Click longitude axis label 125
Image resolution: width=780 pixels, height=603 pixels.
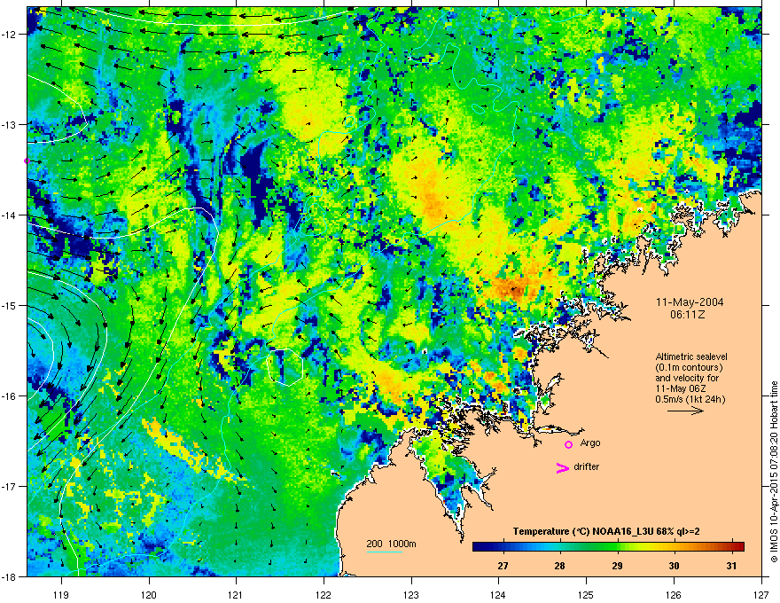[x=586, y=594]
